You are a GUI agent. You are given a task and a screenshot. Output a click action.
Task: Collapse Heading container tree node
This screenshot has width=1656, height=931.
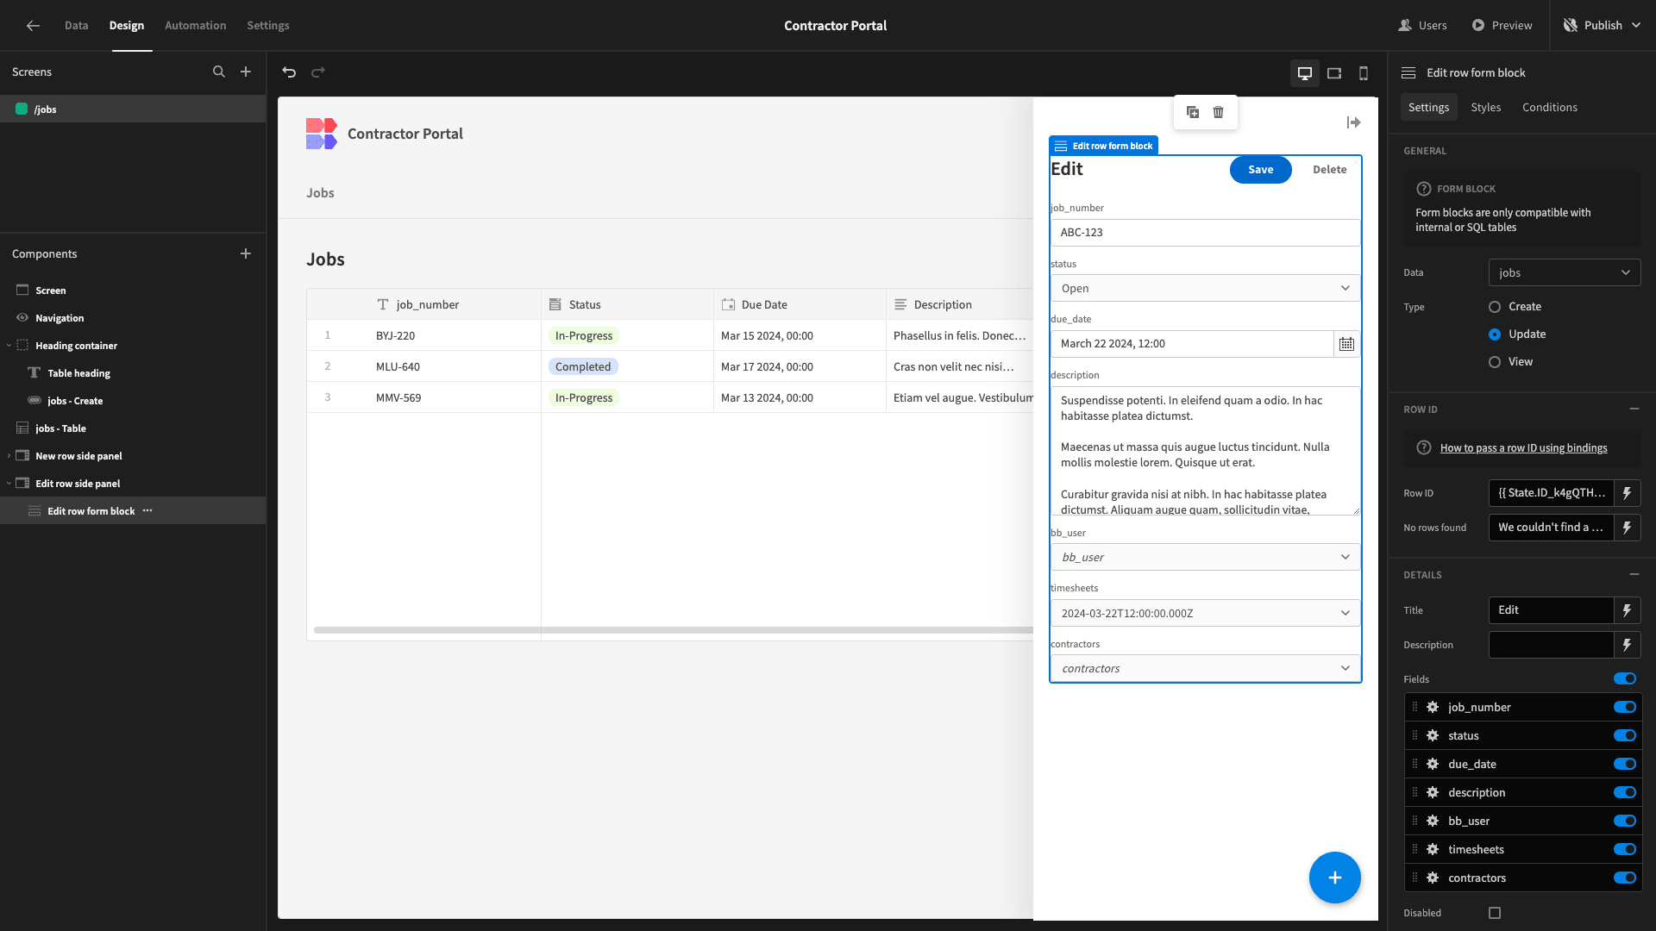point(9,346)
